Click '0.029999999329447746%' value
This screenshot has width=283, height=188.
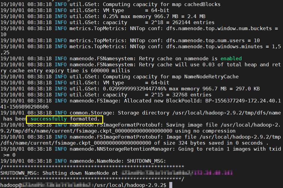click(x=135, y=89)
